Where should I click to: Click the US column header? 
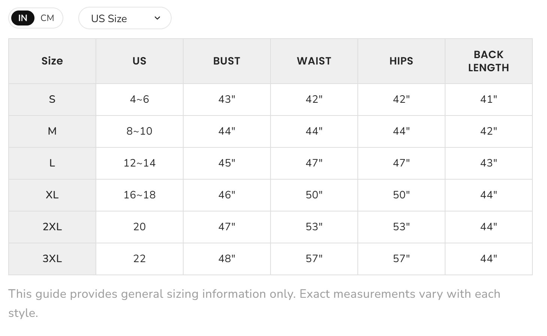click(x=139, y=61)
